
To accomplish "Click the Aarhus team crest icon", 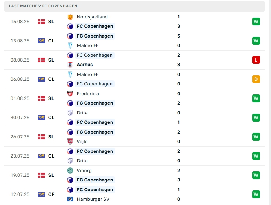I will 71,65.
